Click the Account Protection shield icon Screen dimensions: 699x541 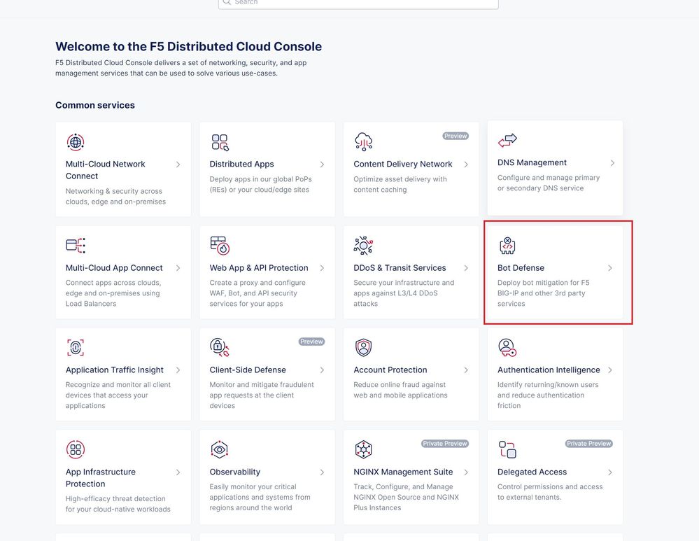click(363, 347)
